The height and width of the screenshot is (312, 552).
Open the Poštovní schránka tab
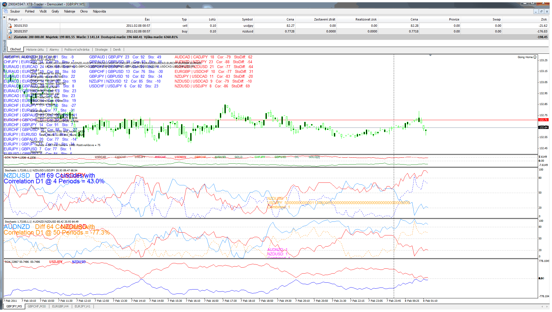point(77,50)
